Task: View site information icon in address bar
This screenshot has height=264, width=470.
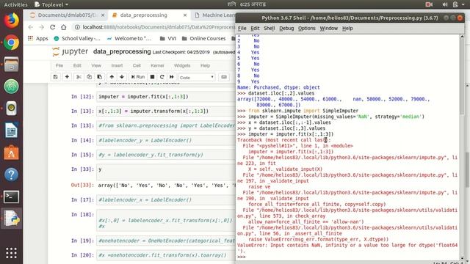Action: click(x=77, y=27)
